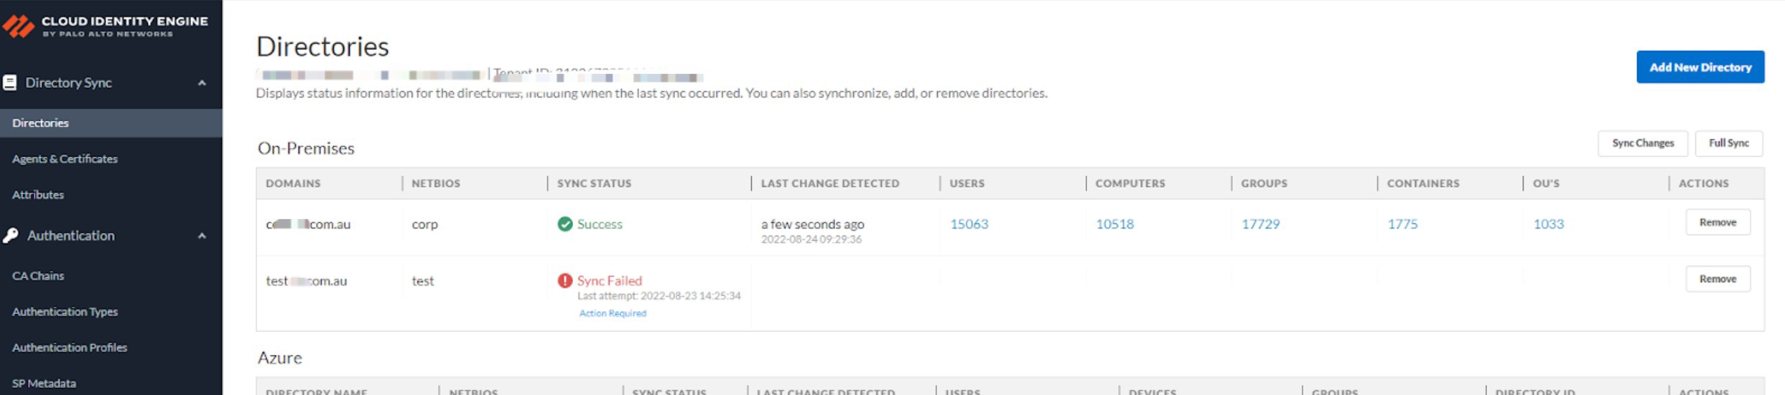
Task: Go to Agents & Certificates
Action: 65,159
